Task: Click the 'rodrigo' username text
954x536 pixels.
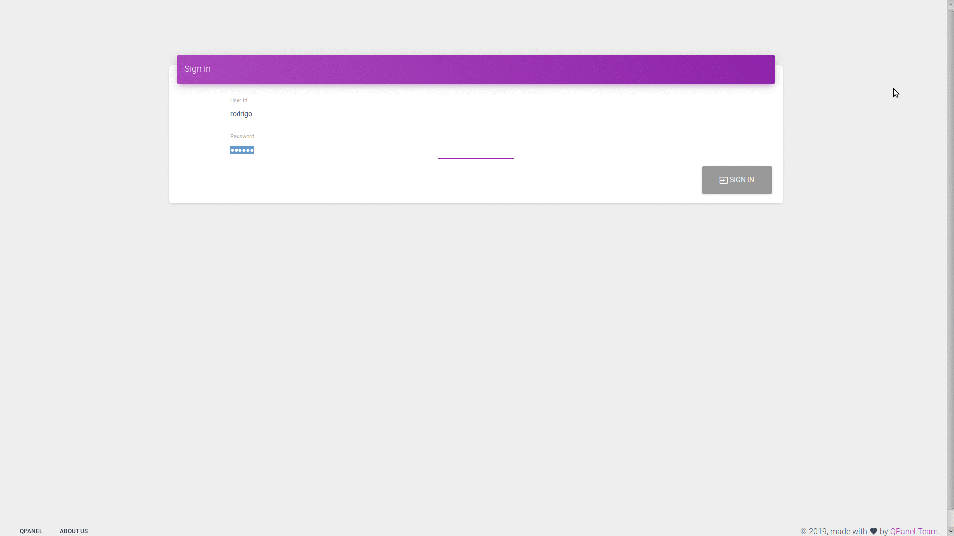Action: 241,114
